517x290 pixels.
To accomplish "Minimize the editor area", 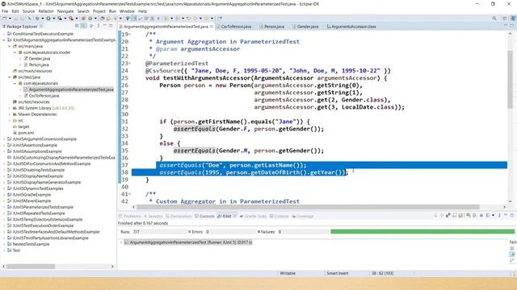I will pos(506,26).
